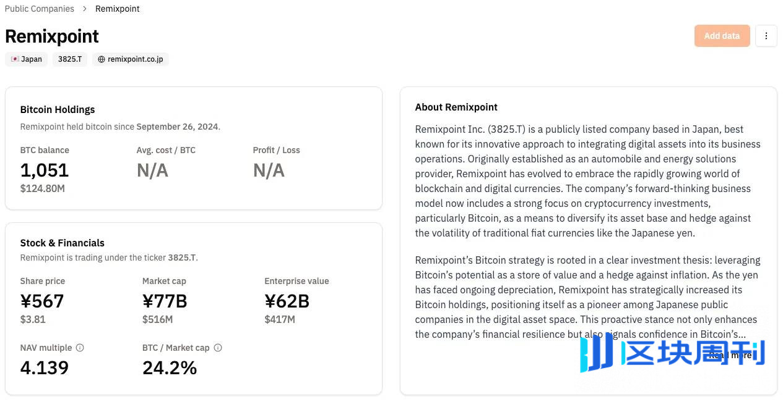This screenshot has width=783, height=402.
Task: Click the Bitcoin Holdings card heading
Action: click(x=58, y=109)
